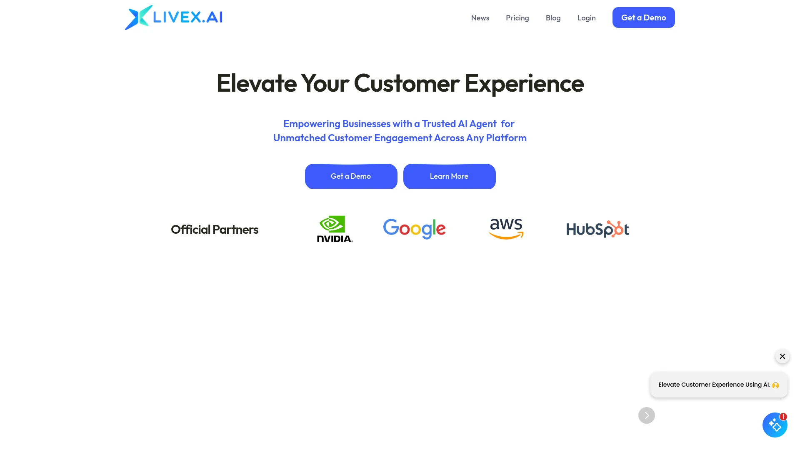Click the header Get a Demo link
The height and width of the screenshot is (450, 800).
[x=643, y=17]
